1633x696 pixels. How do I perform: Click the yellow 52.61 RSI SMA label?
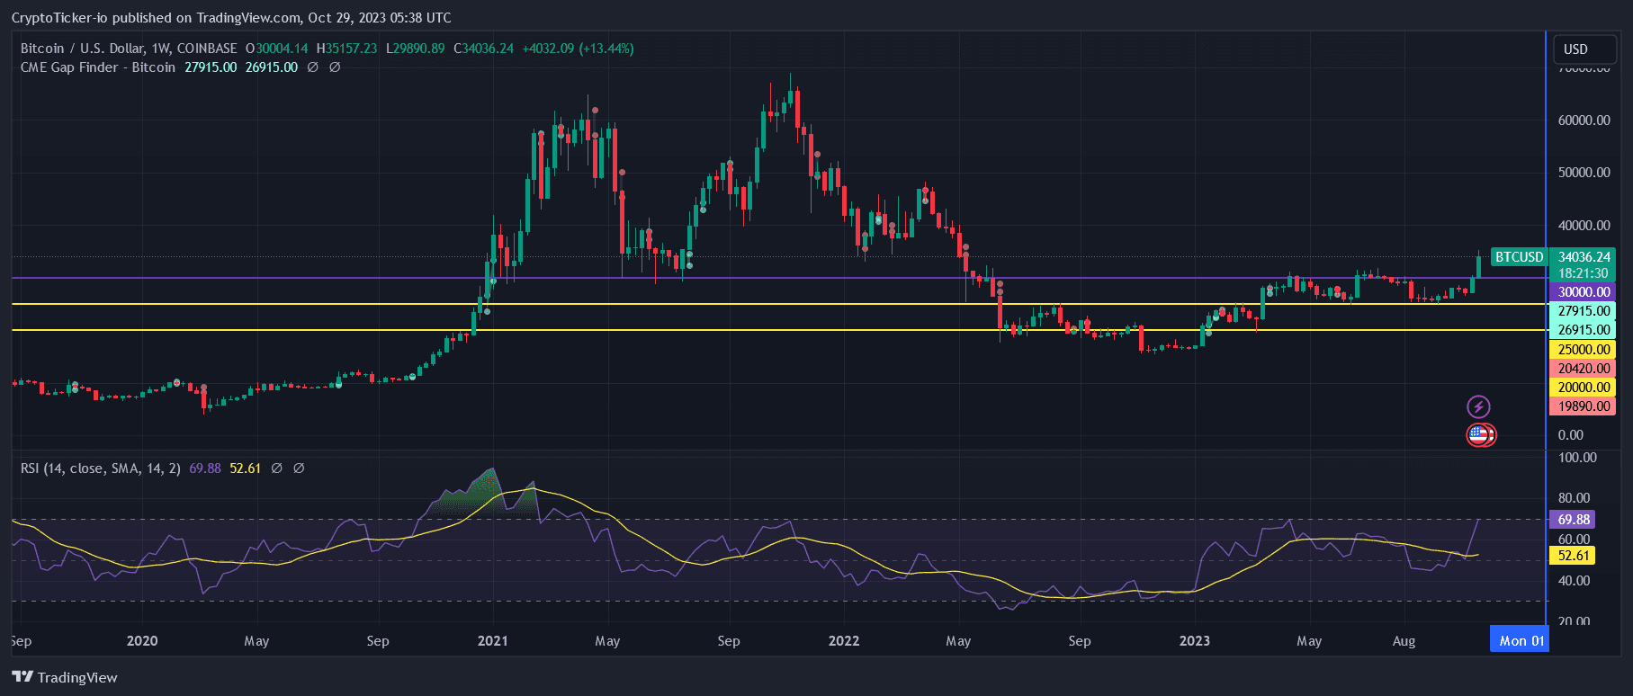(1573, 556)
